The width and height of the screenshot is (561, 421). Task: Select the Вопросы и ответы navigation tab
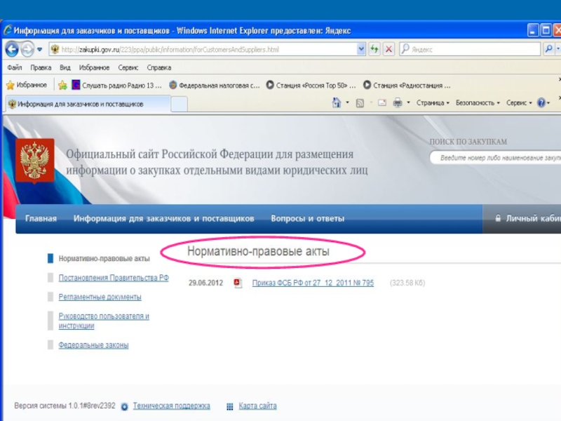(x=307, y=219)
